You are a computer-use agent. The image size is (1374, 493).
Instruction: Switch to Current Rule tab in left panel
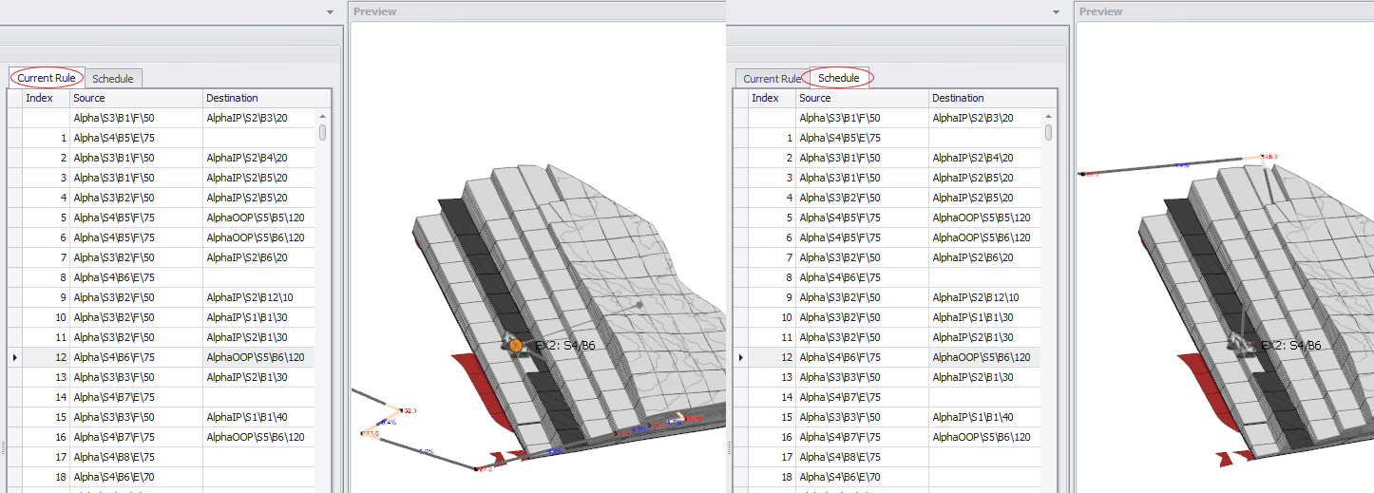pyautogui.click(x=47, y=78)
